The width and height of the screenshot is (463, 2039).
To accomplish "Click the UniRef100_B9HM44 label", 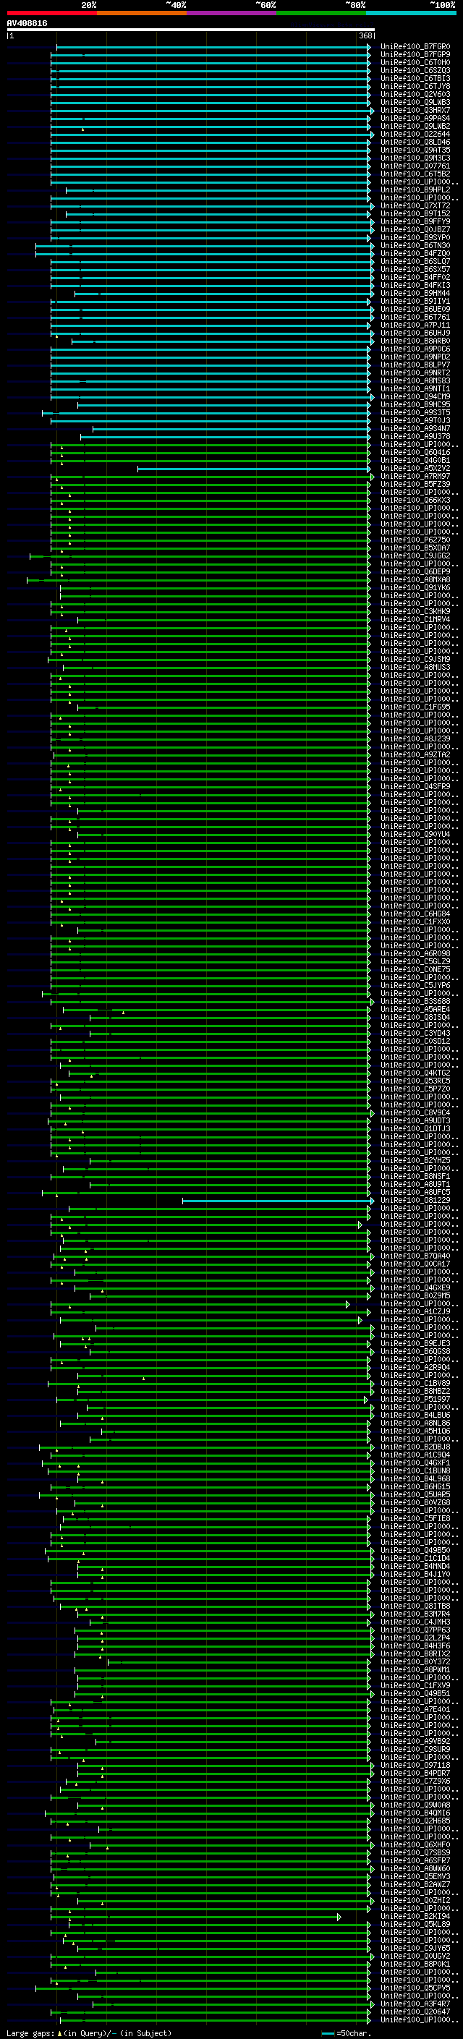I will coord(415,293).
